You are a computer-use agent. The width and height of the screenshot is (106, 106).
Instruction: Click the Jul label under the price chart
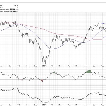pos(94,66)
